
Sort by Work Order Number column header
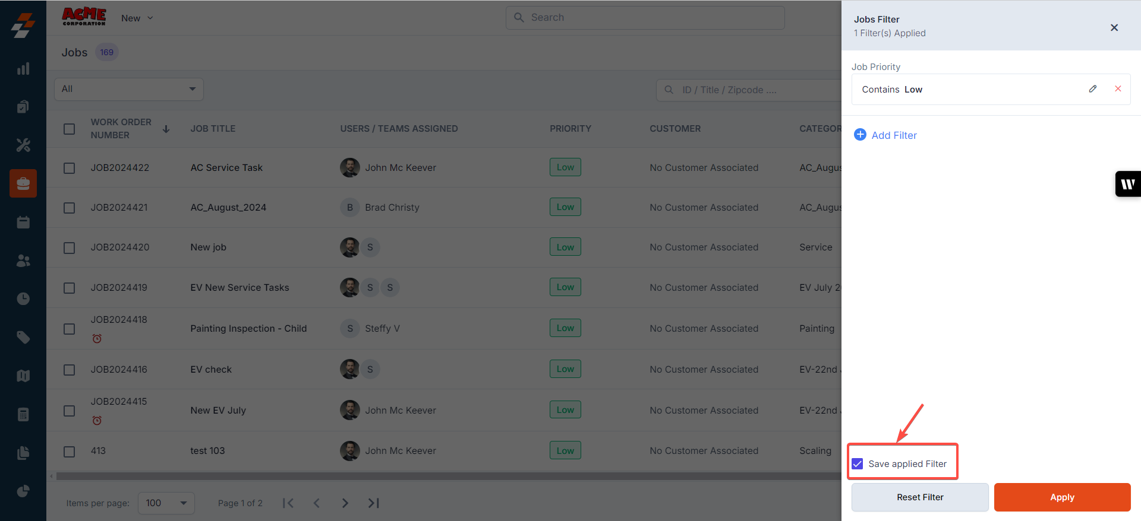pyautogui.click(x=121, y=129)
